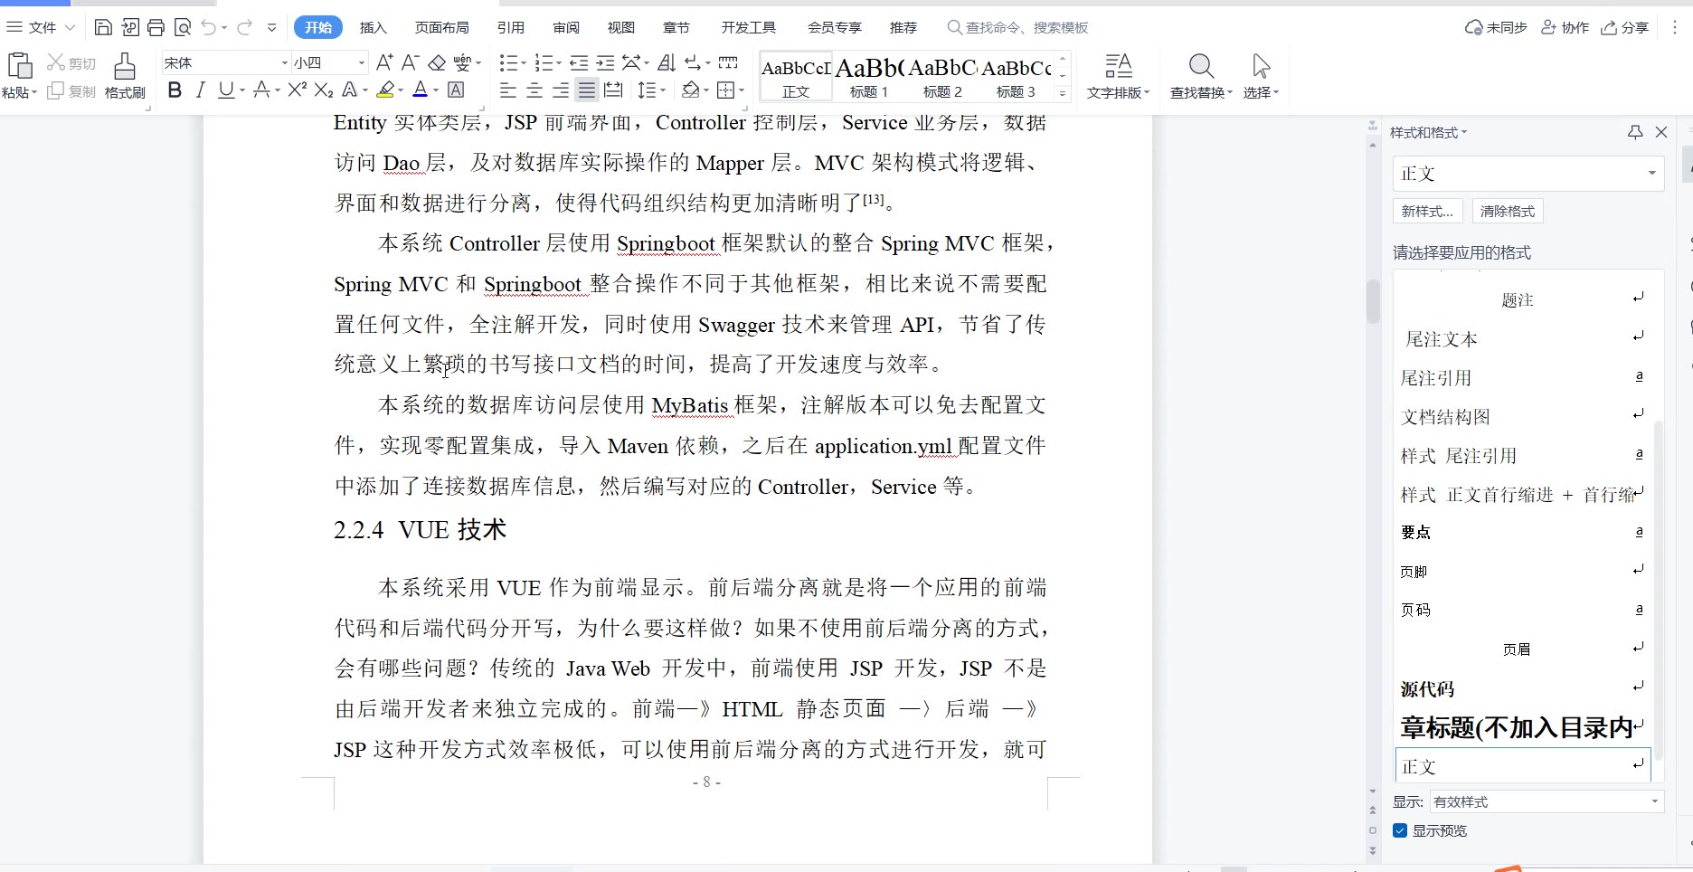Click the ruler/tab stops icon

tap(728, 62)
